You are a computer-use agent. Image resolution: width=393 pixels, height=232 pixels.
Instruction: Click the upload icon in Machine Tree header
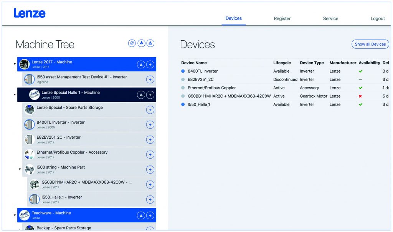(150, 43)
